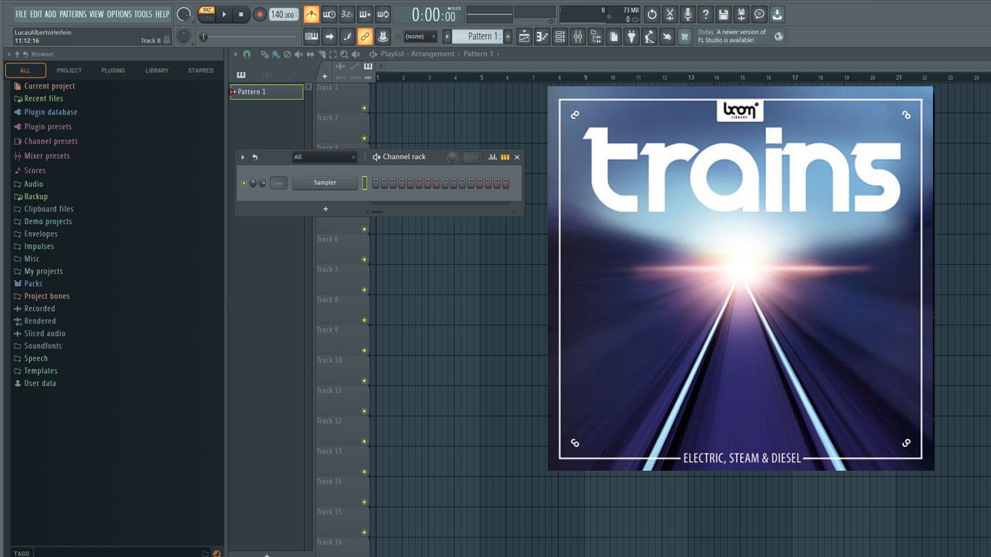This screenshot has width=991, height=557.
Task: Select the Delete tool in Playlist
Action: pos(287,54)
